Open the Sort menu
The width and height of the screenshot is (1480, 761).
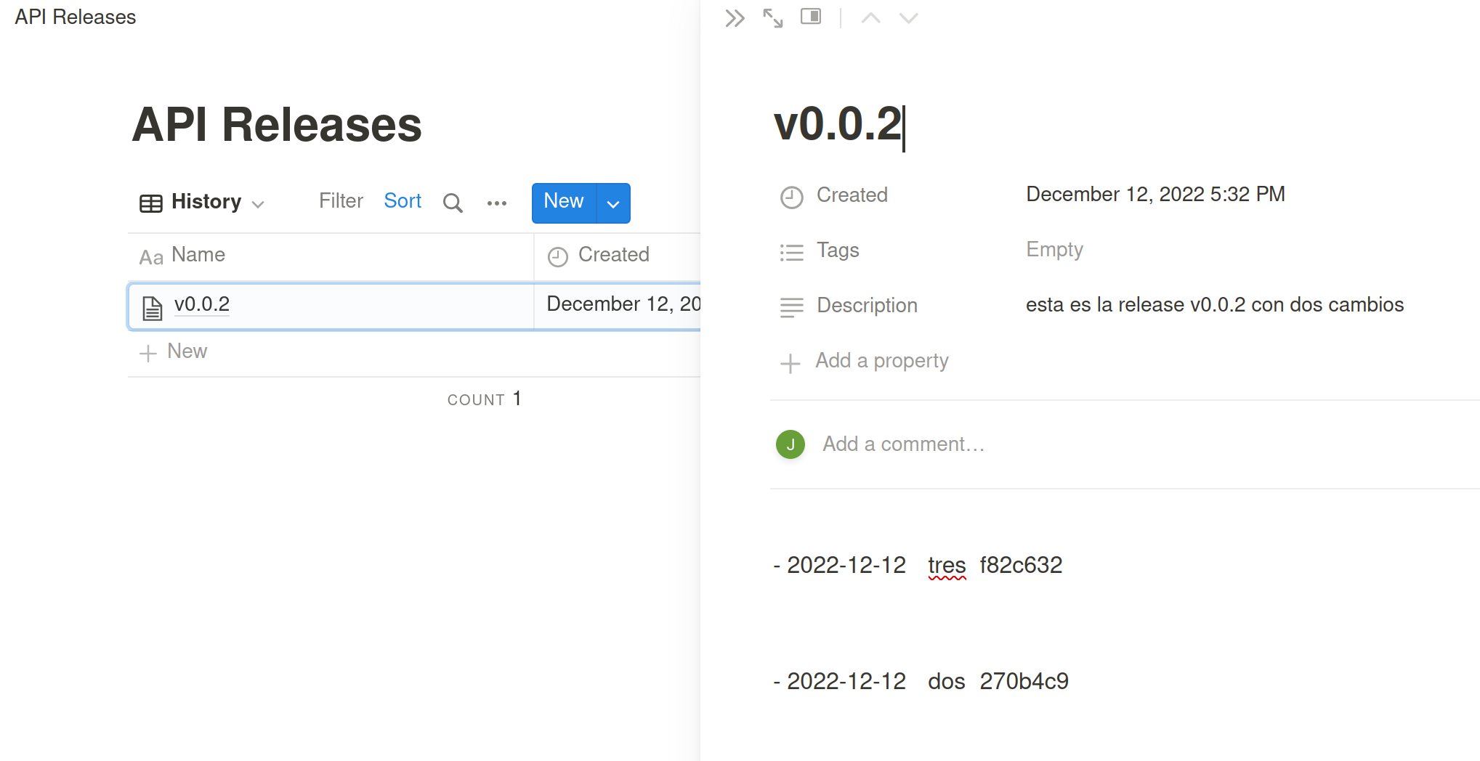coord(403,201)
